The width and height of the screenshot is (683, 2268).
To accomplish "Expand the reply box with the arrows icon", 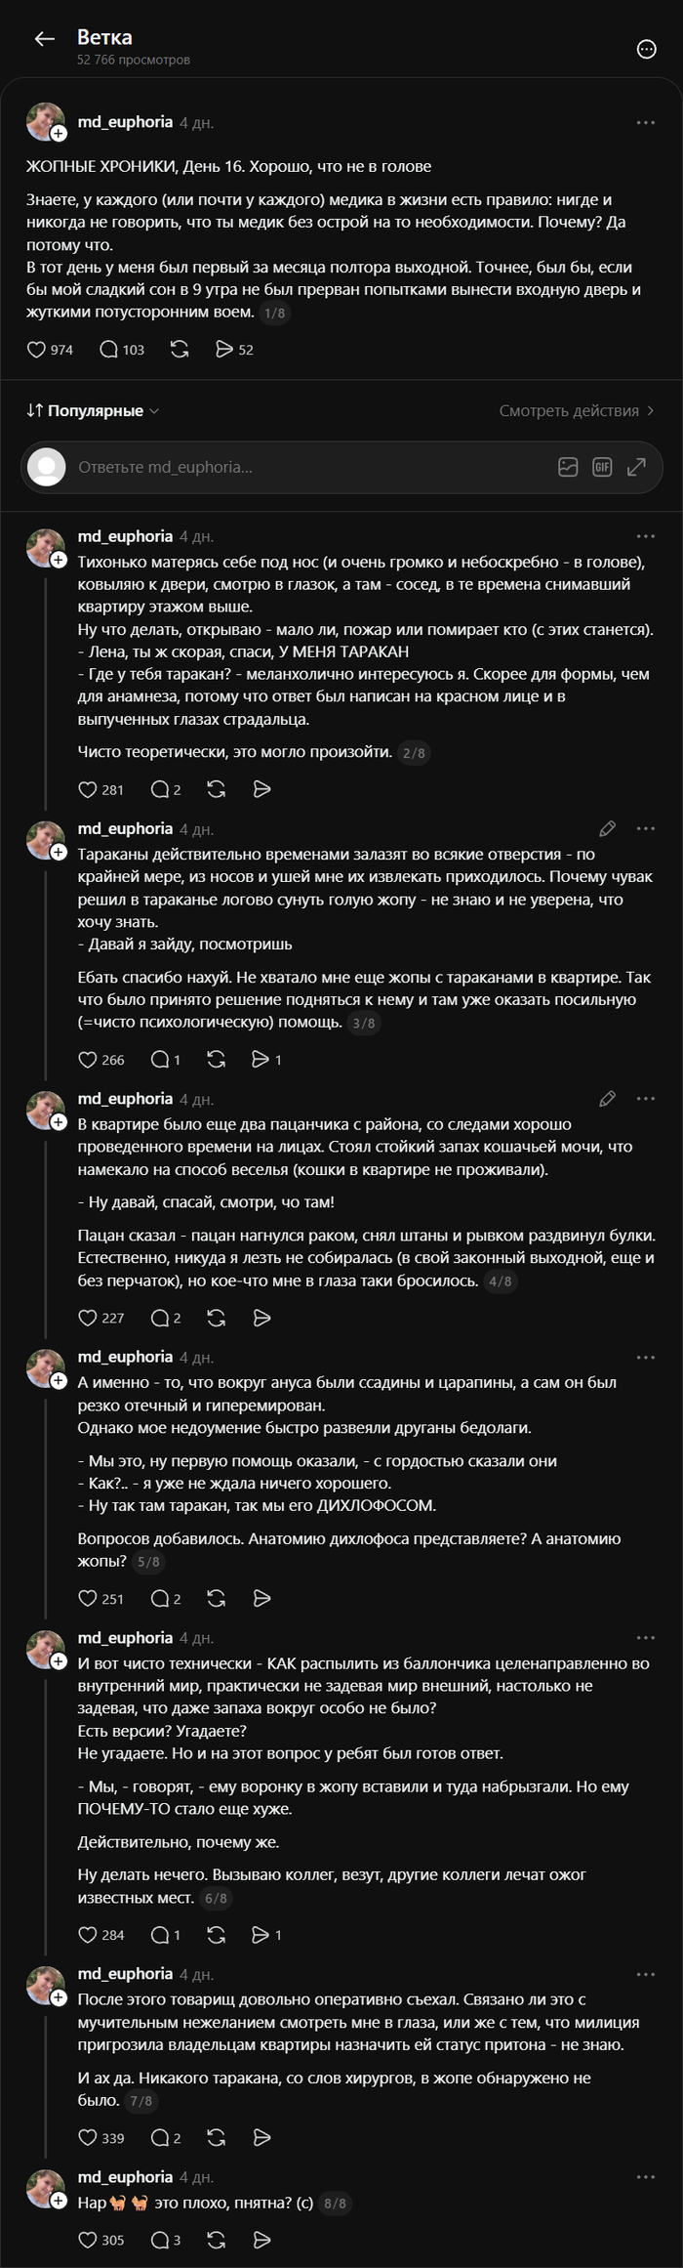I will point(636,467).
